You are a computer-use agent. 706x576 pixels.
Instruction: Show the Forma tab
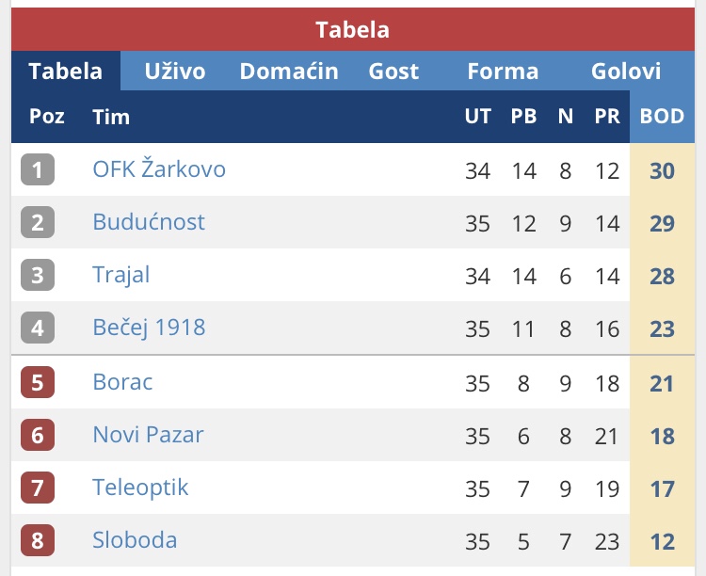tap(503, 72)
